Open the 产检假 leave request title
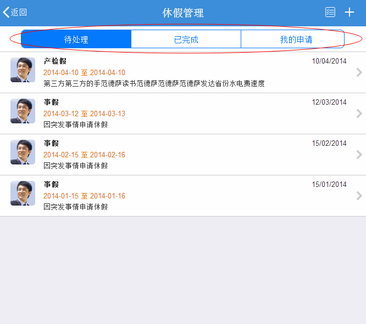 point(55,61)
